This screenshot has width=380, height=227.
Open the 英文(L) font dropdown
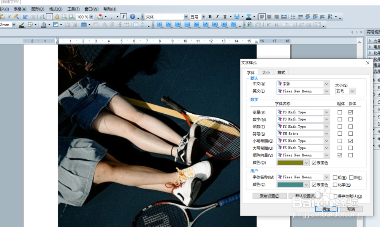point(326,91)
